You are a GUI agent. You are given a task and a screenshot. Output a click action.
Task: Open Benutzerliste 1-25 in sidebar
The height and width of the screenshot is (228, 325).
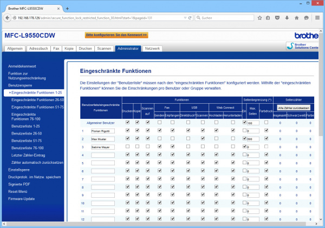pos(25,126)
